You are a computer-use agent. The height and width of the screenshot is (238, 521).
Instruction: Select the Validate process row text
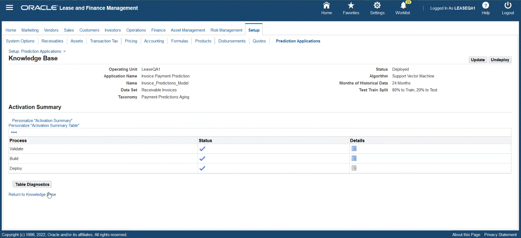[17, 149]
